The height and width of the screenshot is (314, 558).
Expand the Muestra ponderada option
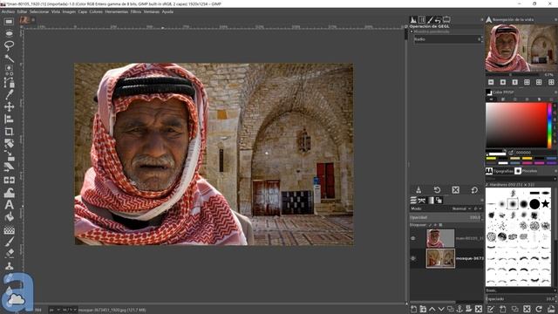click(412, 31)
